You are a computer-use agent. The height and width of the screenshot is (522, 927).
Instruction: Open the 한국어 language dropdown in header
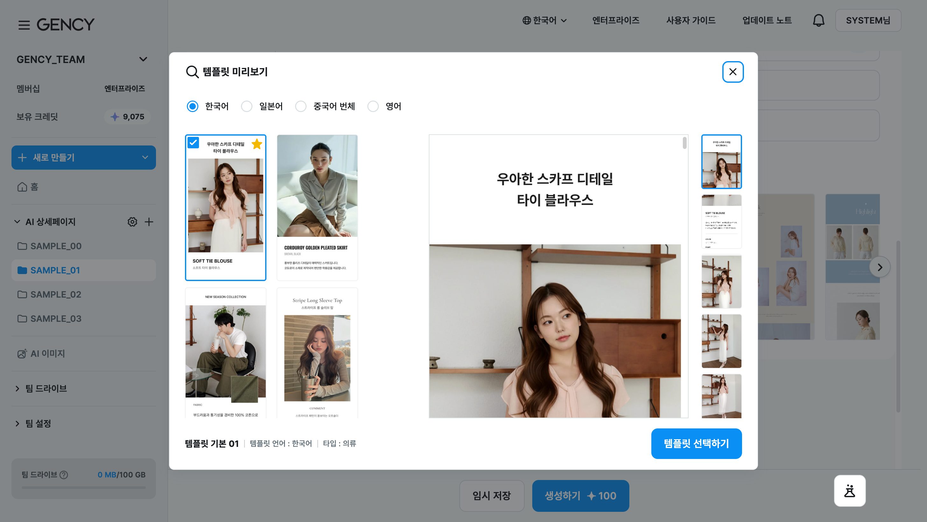coord(545,20)
